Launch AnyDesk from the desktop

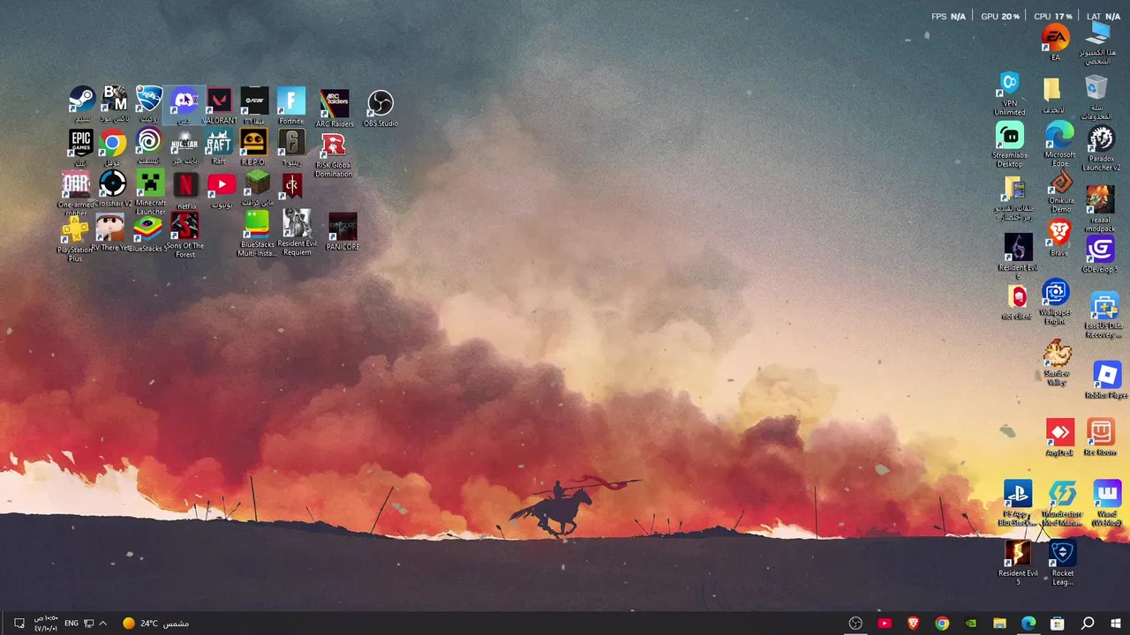1059,437
